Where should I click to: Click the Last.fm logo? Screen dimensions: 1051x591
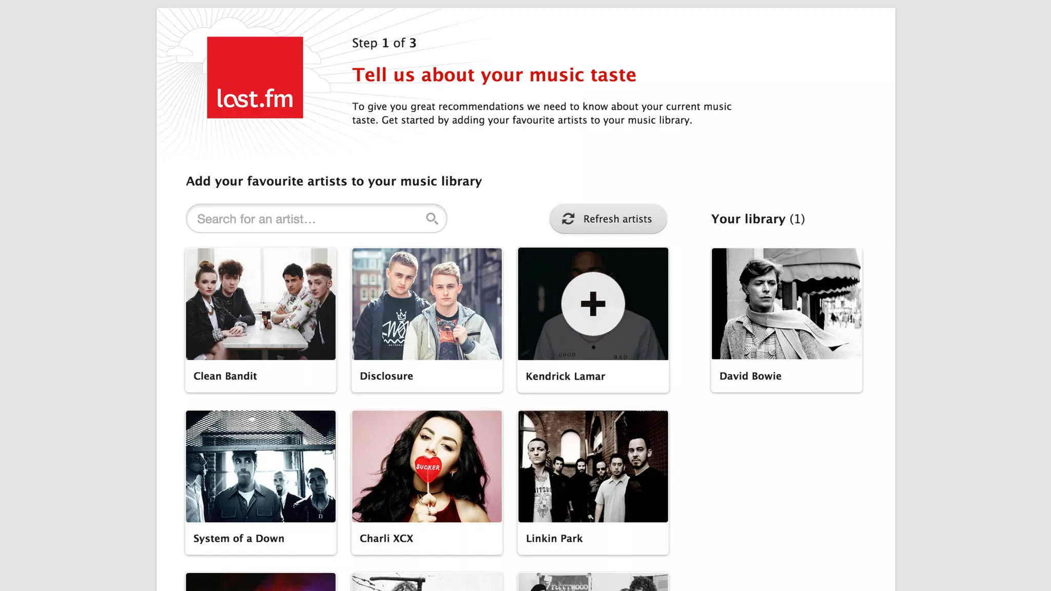pos(255,77)
